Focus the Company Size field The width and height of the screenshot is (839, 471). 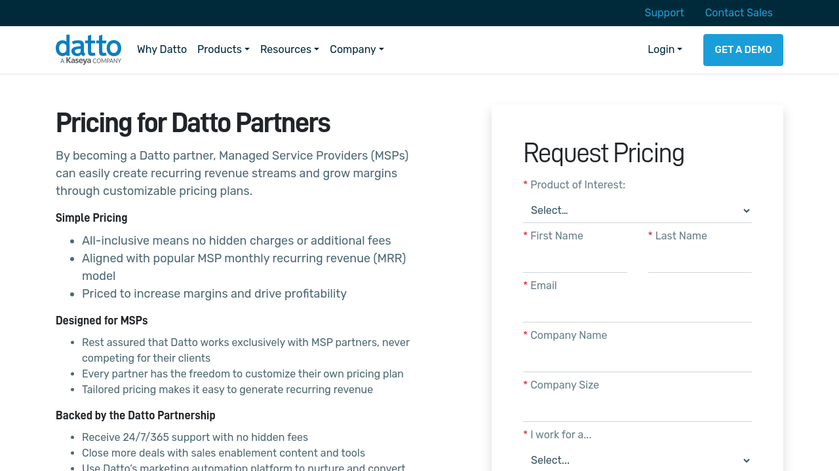[637, 410]
